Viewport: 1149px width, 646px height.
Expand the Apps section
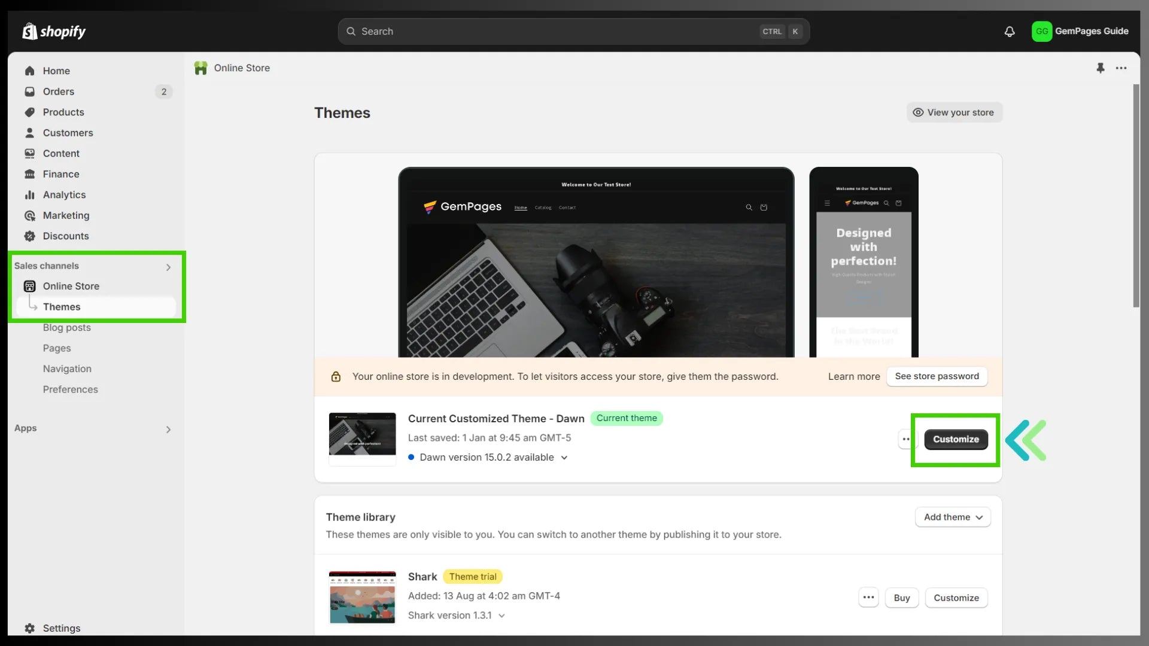[168, 429]
